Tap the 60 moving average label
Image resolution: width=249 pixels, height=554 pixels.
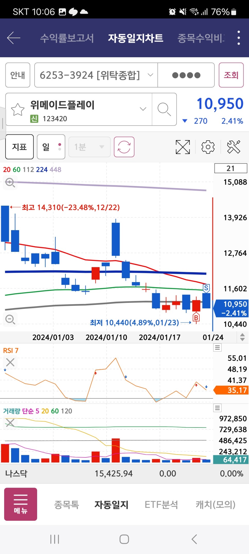coord(16,170)
